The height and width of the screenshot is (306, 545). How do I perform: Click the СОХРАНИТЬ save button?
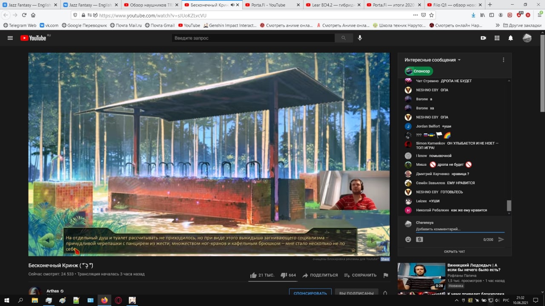coord(360,275)
